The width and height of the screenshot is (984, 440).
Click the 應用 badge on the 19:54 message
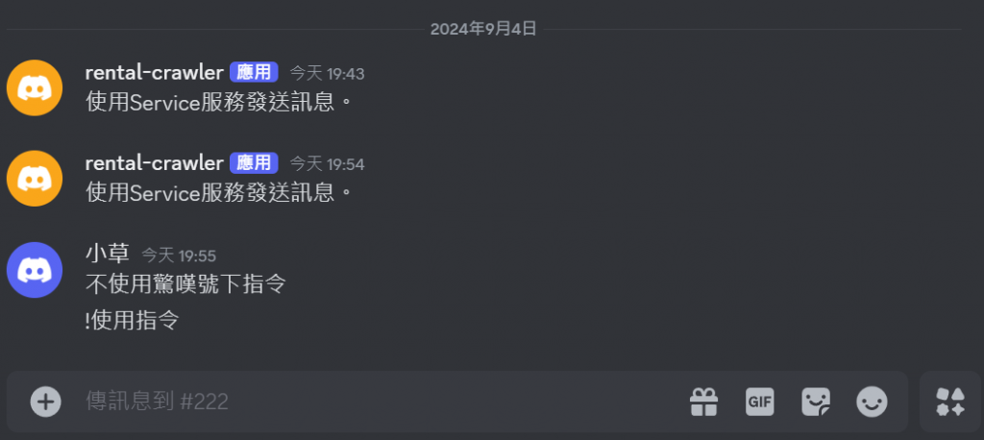click(254, 163)
